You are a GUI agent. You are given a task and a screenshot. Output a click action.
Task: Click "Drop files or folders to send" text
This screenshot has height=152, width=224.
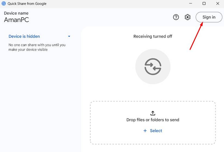pyautogui.click(x=153, y=120)
